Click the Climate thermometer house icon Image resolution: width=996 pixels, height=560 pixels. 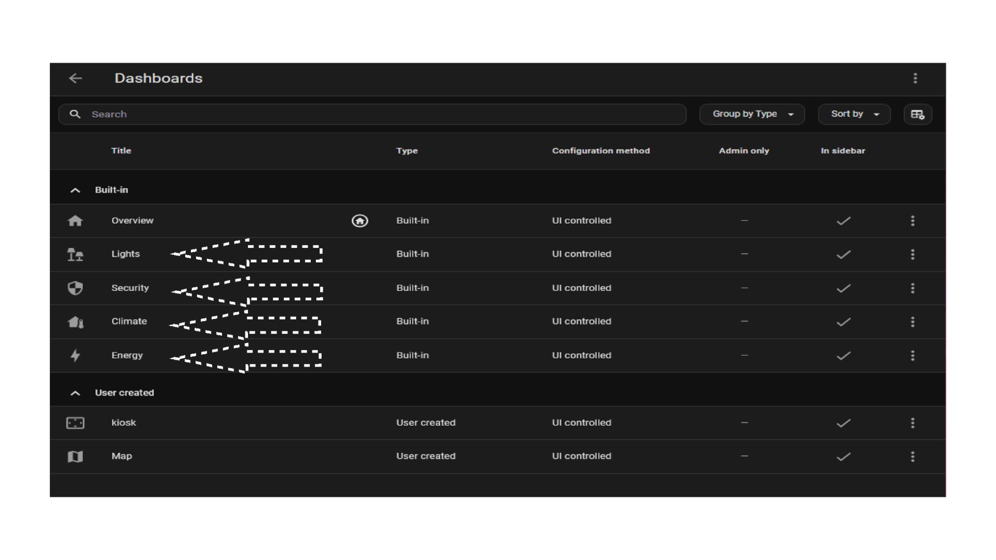75,322
